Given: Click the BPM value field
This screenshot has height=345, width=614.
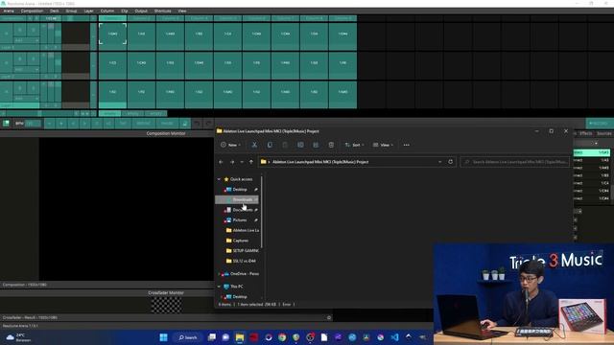Looking at the screenshot, I should [x=33, y=124].
